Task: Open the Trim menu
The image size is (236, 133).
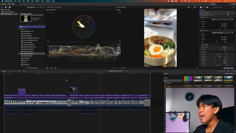Action: (24, 1)
